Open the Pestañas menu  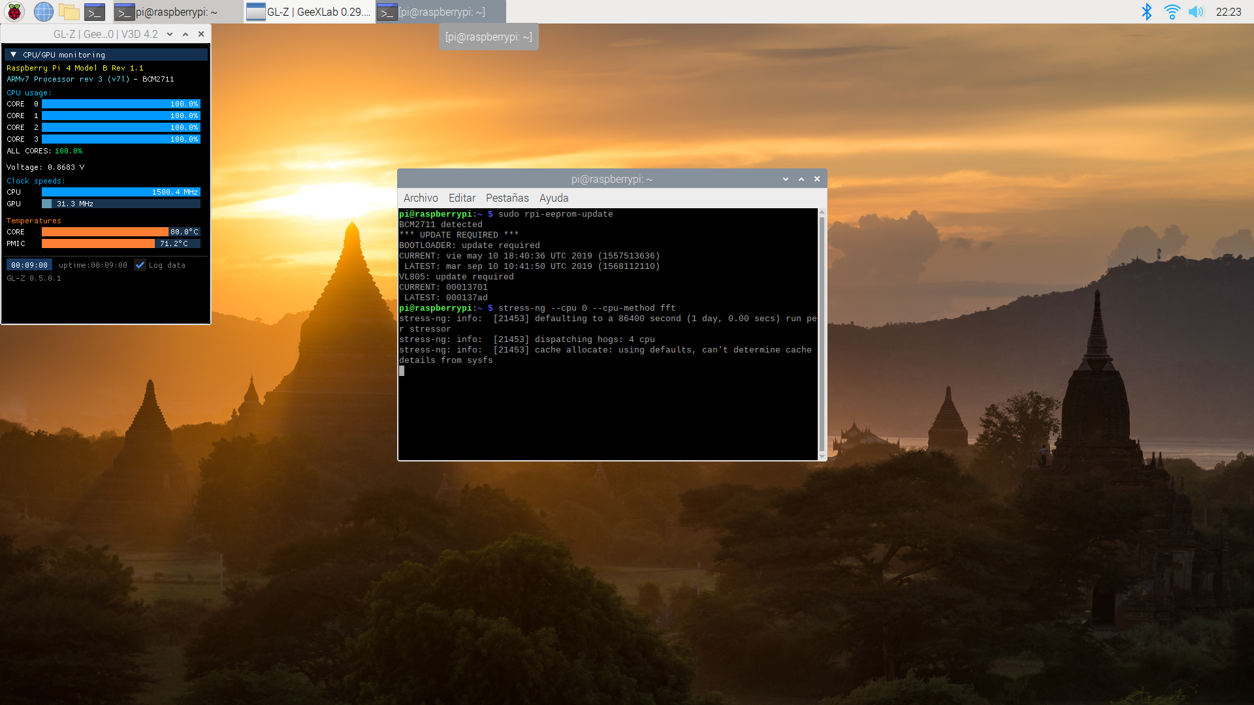click(507, 198)
